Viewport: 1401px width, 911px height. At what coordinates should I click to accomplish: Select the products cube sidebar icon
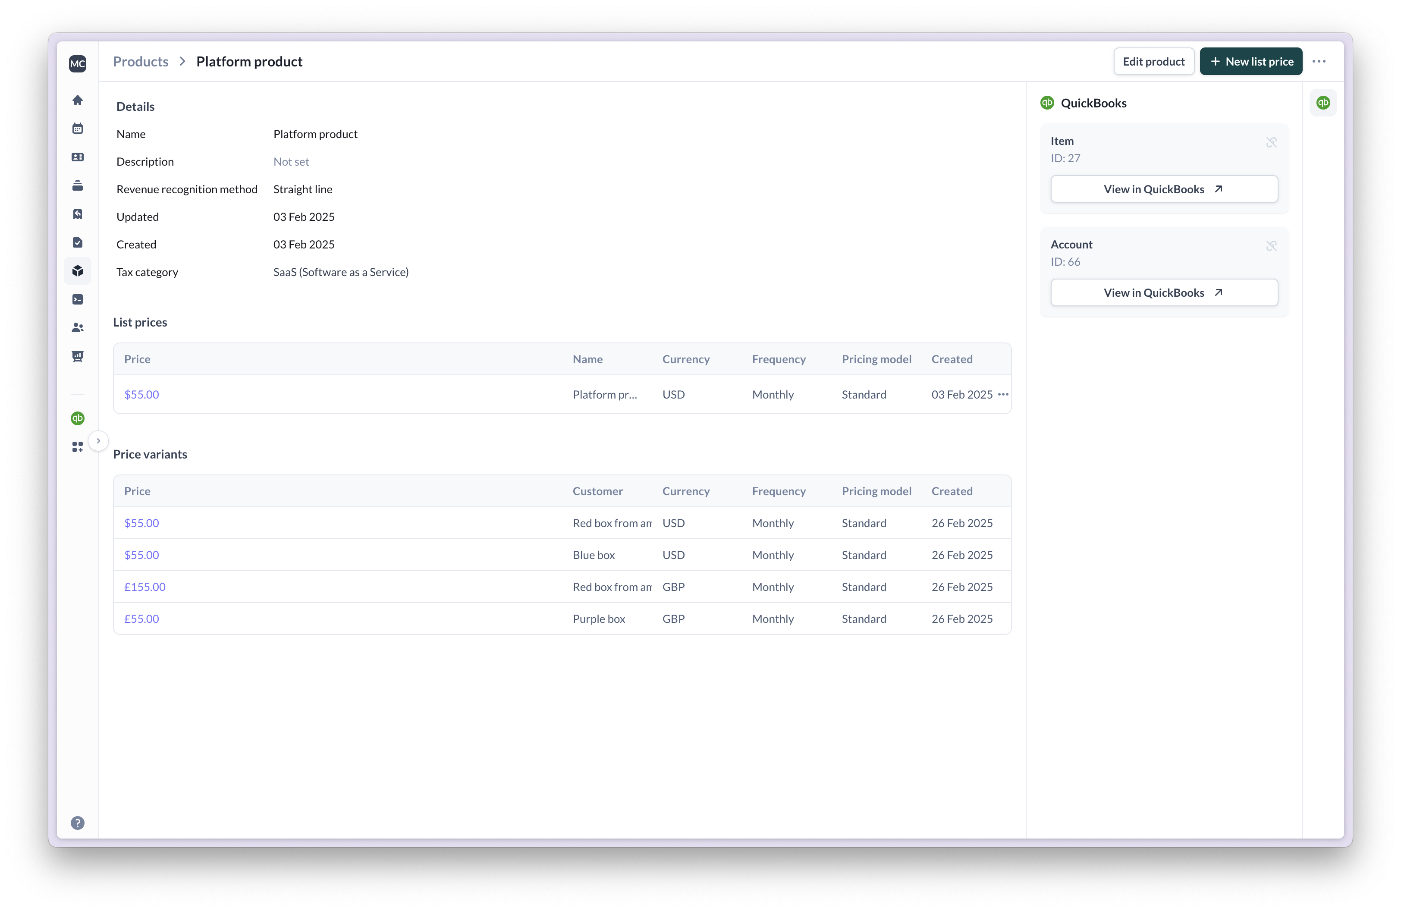click(x=78, y=271)
